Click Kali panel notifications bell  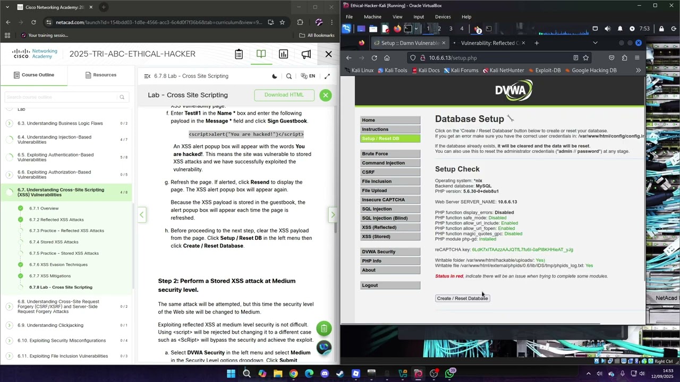point(620,29)
